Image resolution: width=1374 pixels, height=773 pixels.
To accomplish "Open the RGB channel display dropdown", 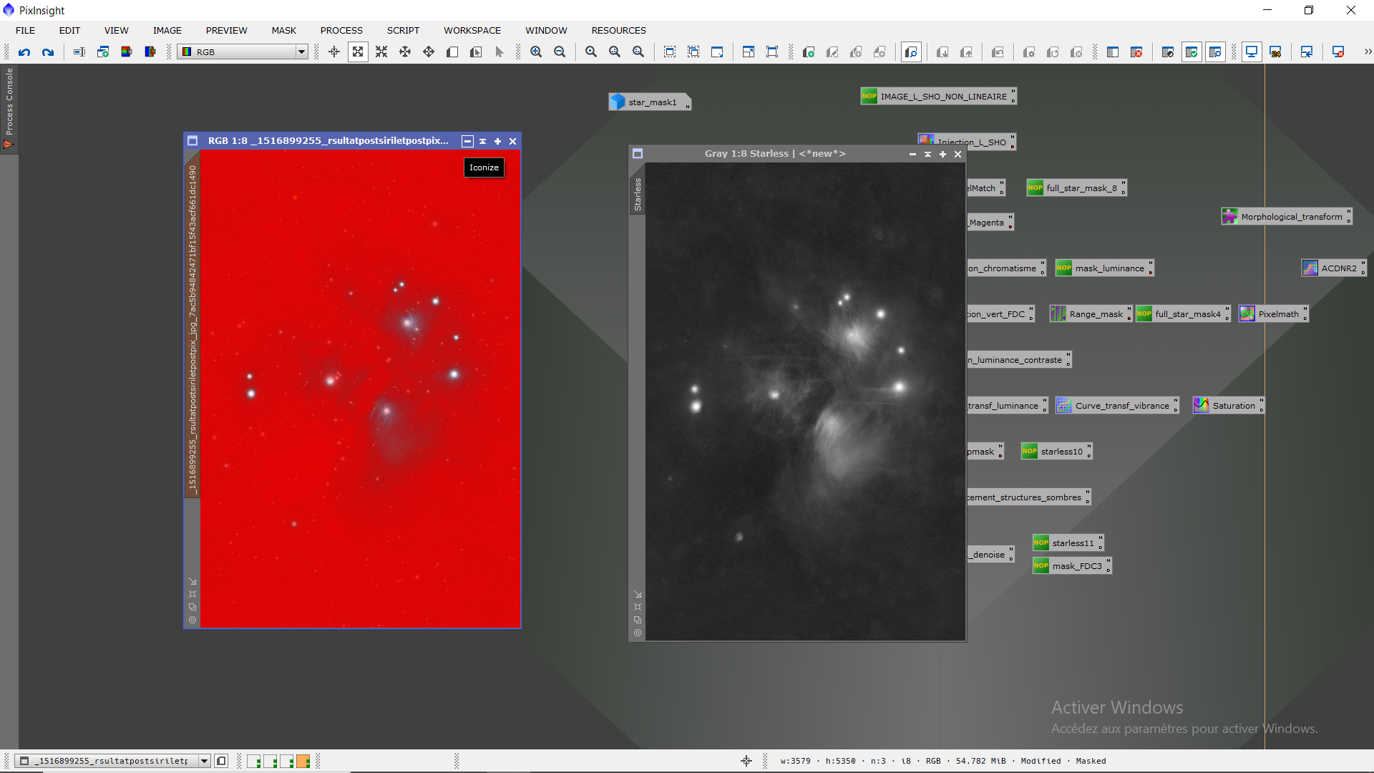I will click(x=301, y=52).
